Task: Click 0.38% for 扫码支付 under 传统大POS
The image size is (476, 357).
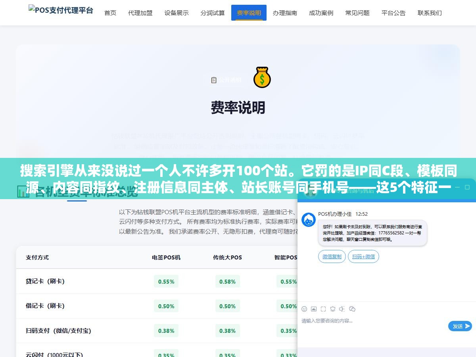Action: 227,330
